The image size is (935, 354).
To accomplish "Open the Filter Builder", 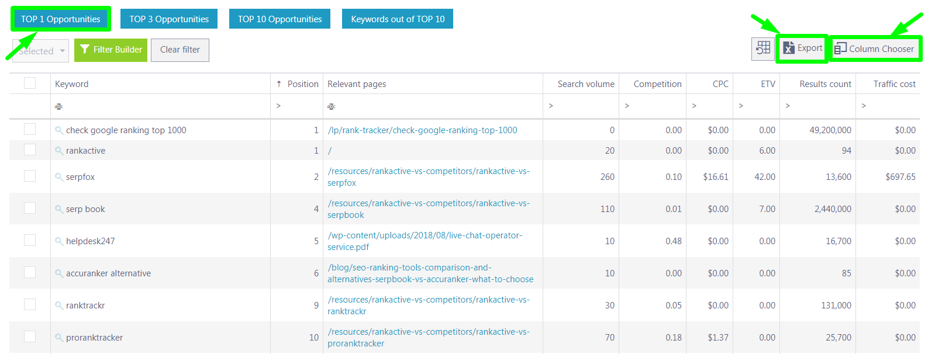I will pyautogui.click(x=111, y=50).
